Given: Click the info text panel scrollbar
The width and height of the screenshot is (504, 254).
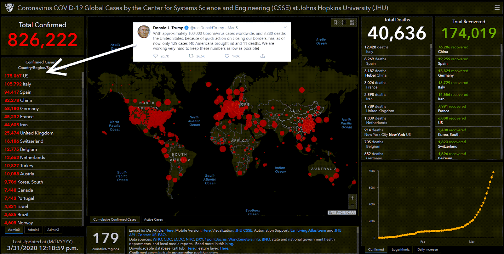Looking at the screenshot, I should coord(358,230).
